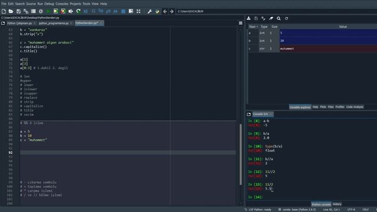Image resolution: width=377 pixels, height=212 pixels.
Task: Go to next cursor position arrow
Action: [x=171, y=11]
